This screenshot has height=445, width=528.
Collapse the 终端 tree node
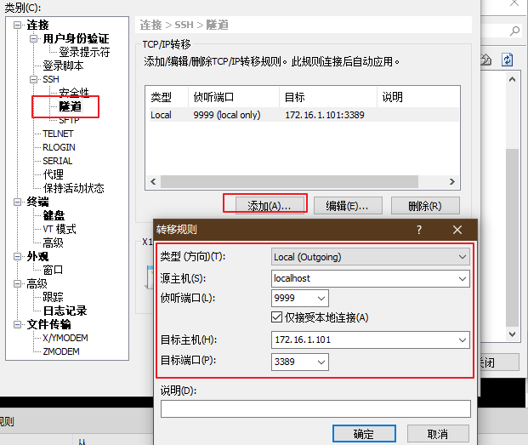pos(19,202)
